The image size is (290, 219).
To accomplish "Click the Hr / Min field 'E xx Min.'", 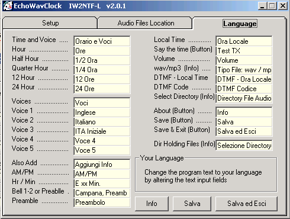I will point(102,183).
